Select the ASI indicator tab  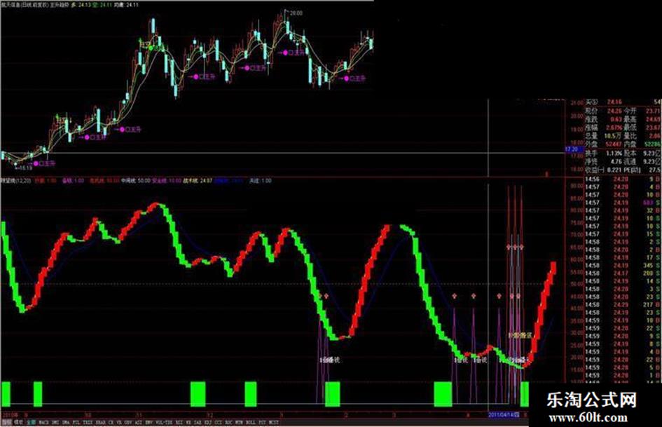point(138,422)
